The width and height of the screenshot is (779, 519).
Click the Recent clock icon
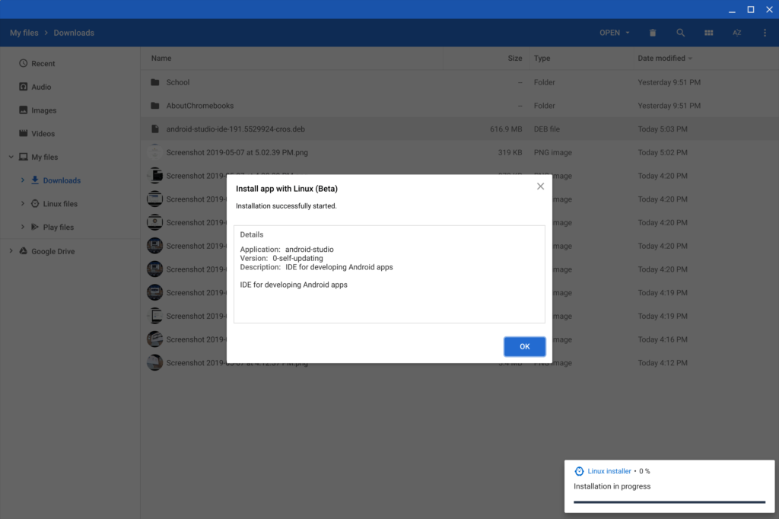24,63
